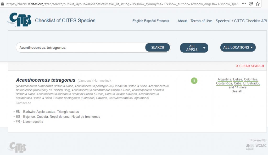Viewport: 268px width, 155px height.
Task: Click the Powered By text
Action: click(x=258, y=140)
